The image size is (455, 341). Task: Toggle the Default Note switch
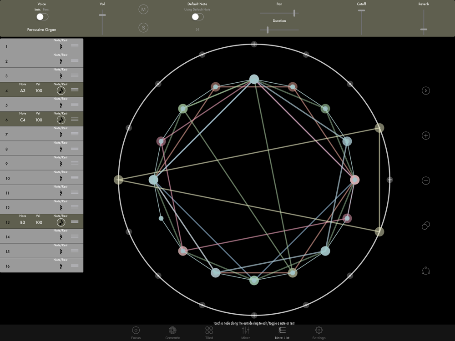coord(197,17)
